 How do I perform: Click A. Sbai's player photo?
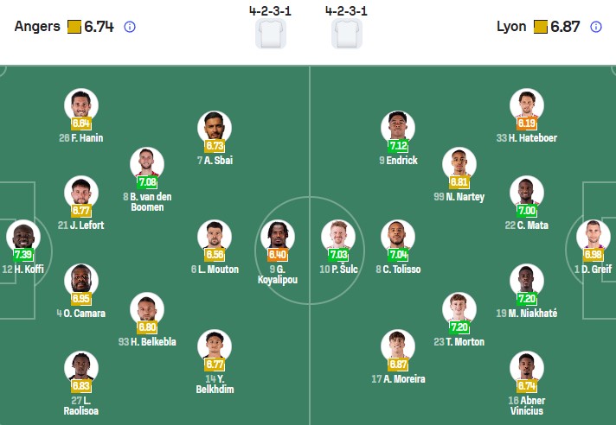pos(214,127)
